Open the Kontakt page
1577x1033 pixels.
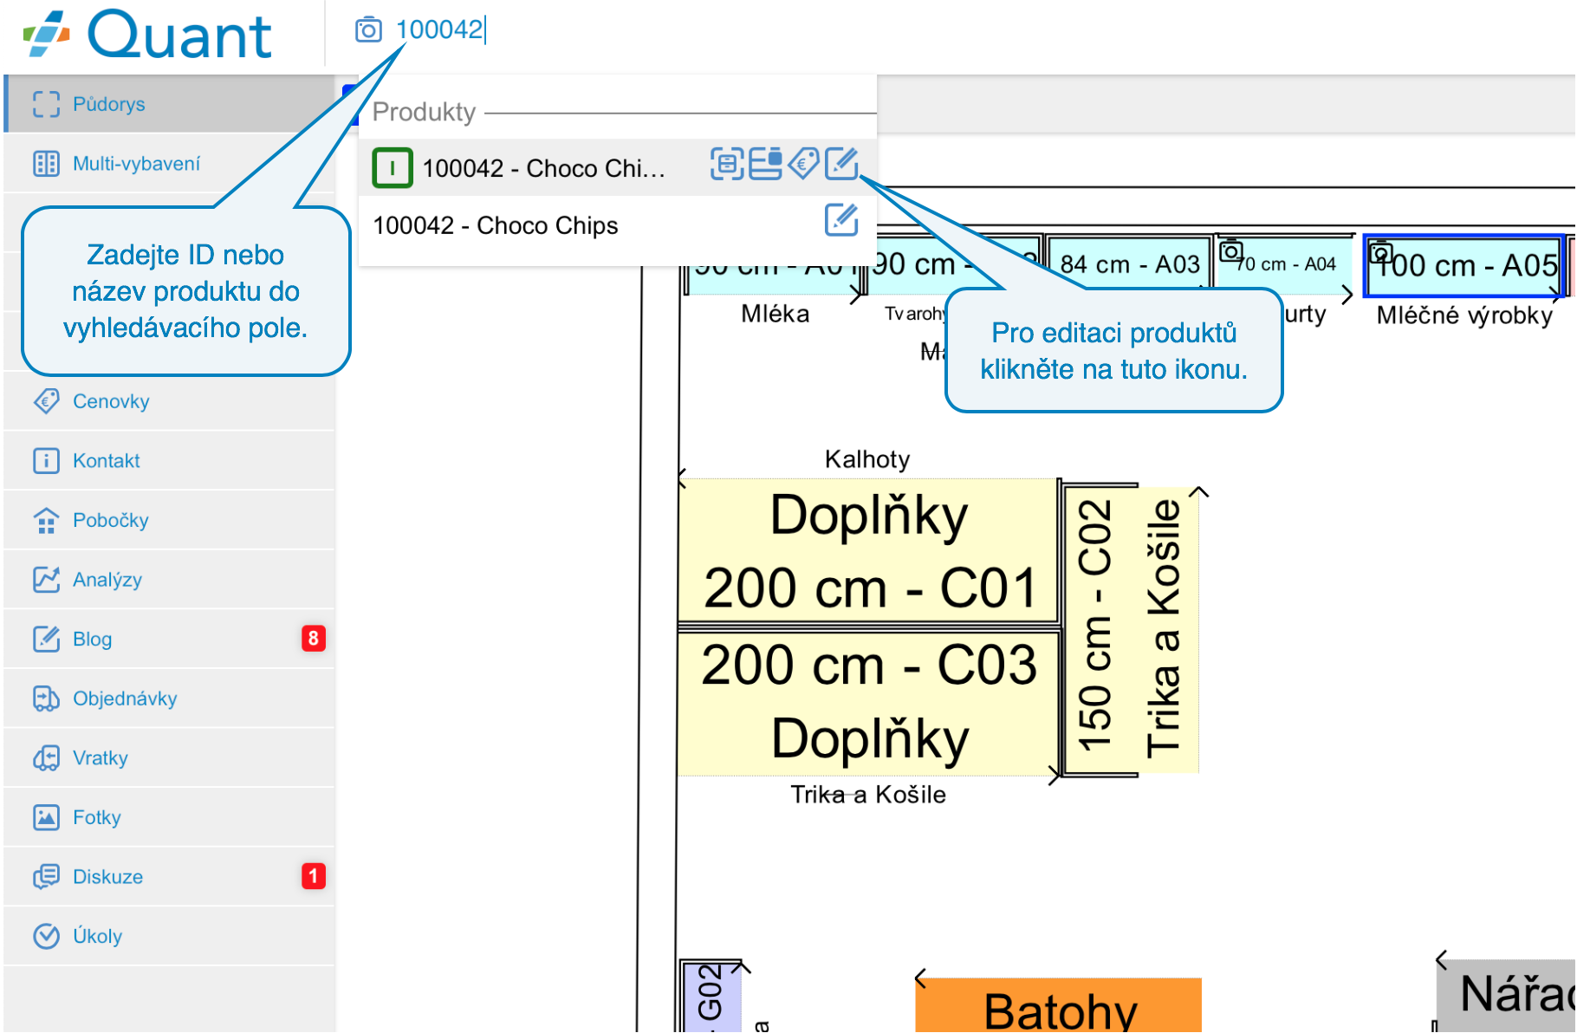click(x=170, y=460)
